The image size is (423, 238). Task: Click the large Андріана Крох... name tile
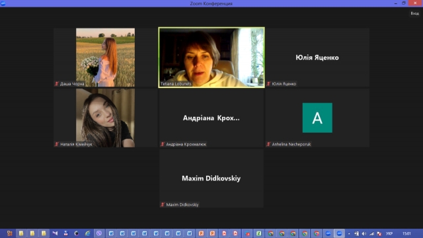[211, 118]
